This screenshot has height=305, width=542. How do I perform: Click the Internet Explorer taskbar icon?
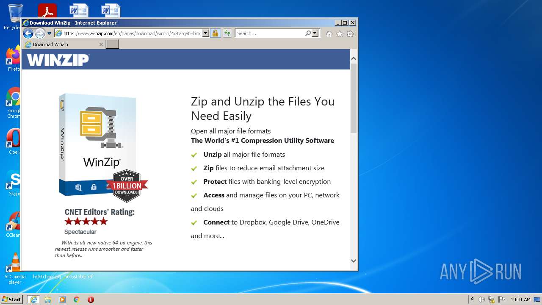(33, 299)
